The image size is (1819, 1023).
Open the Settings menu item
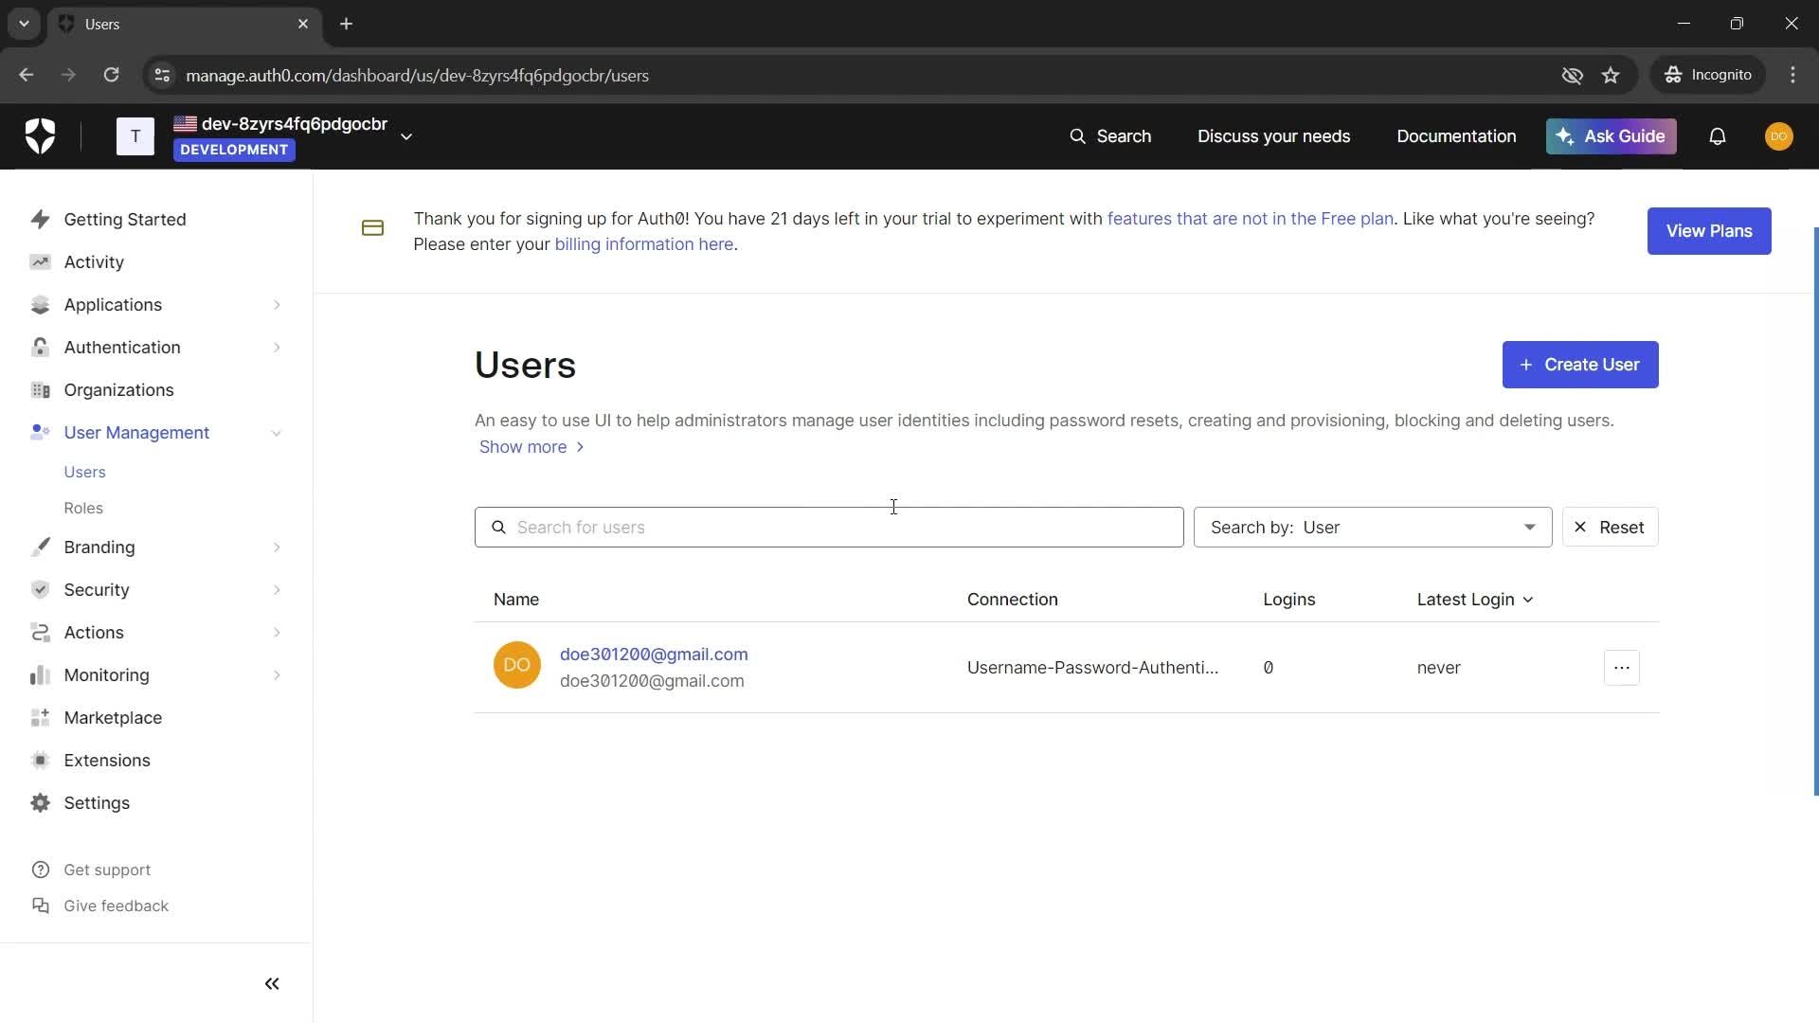point(97,802)
